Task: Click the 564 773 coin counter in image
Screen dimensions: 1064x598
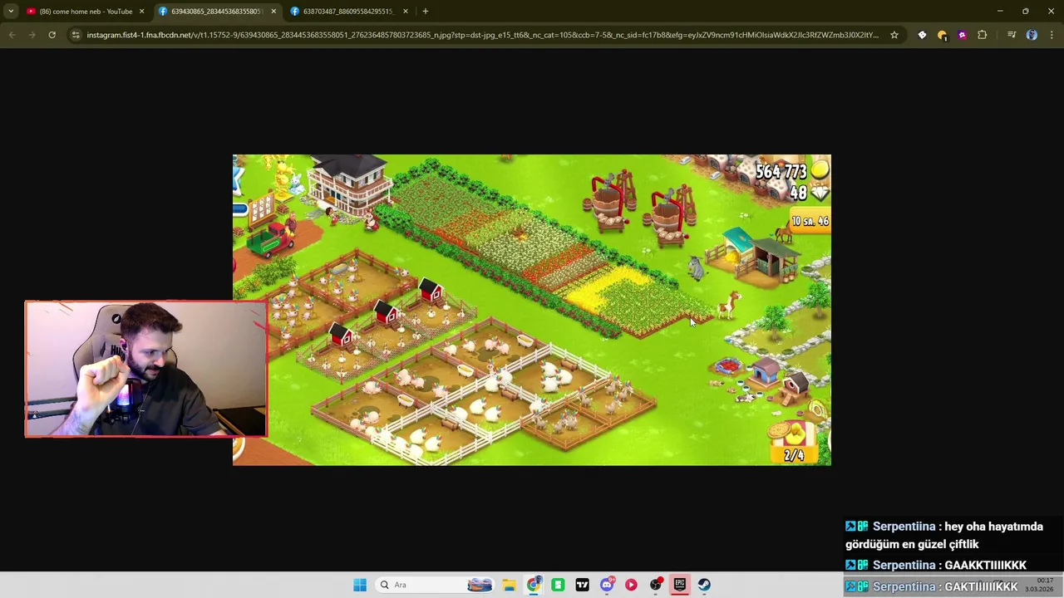Action: pyautogui.click(x=781, y=172)
